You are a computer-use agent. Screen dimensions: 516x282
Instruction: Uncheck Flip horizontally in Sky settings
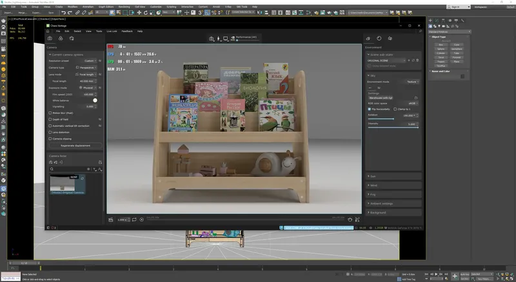pos(368,109)
